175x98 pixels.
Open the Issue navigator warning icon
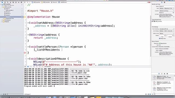[10, 2]
